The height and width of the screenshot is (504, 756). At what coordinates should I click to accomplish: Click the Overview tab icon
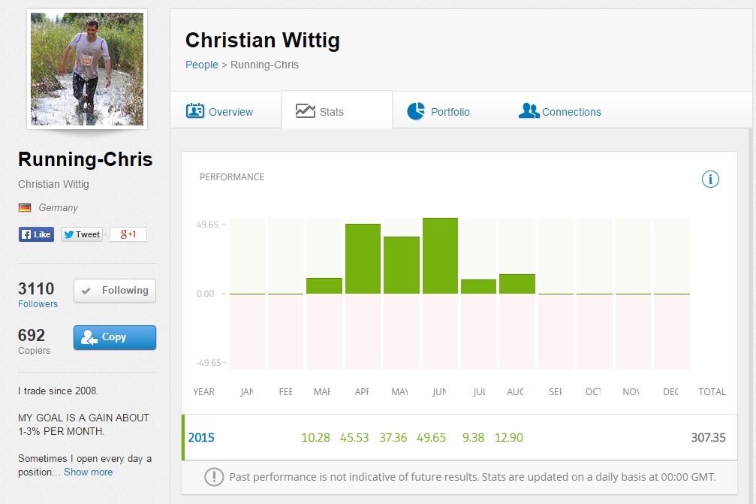click(x=195, y=111)
